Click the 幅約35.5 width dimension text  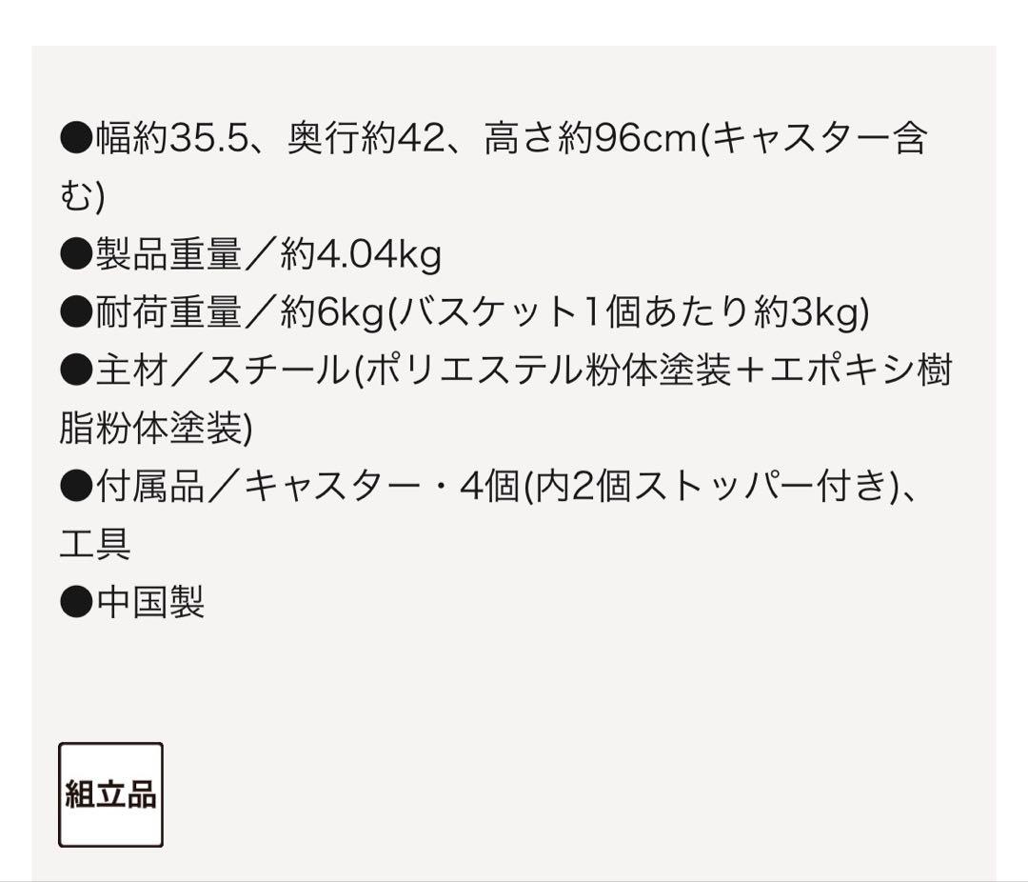pyautogui.click(x=171, y=139)
